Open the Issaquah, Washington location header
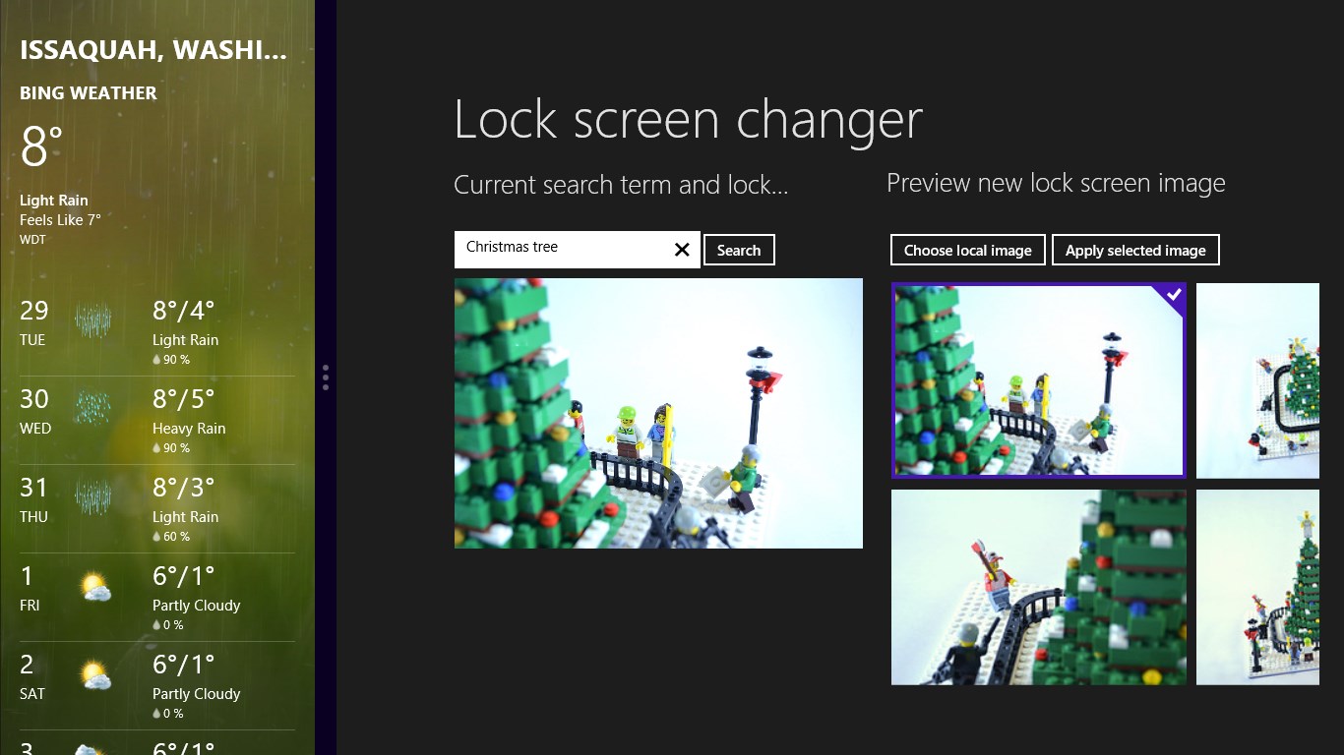Screen dimensions: 1344x755 coord(153,51)
